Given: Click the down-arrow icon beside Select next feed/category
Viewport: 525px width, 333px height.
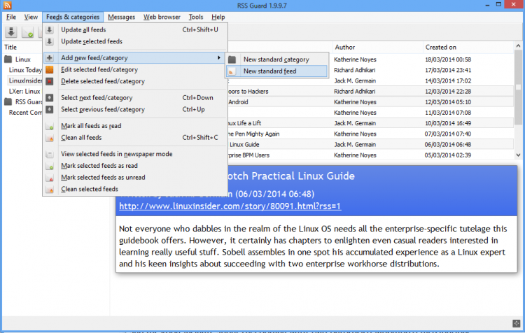Looking at the screenshot, I should tap(50, 98).
